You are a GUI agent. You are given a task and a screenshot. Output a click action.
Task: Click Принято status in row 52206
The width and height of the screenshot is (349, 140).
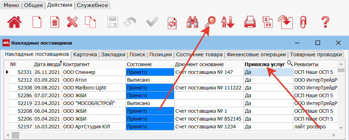(150, 119)
